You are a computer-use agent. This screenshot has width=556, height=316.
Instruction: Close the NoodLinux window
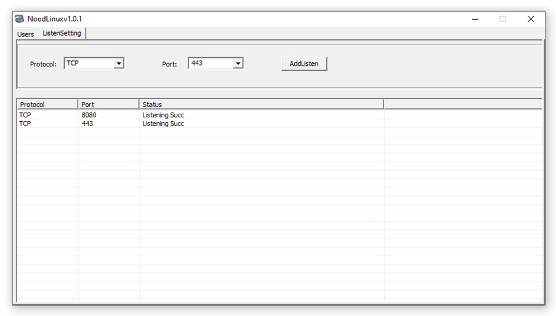pyautogui.click(x=531, y=19)
